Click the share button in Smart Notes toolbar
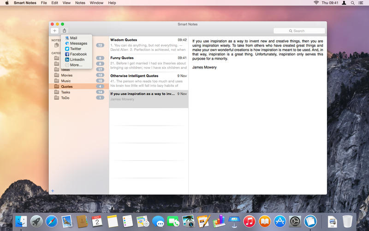The width and height of the screenshot is (369, 231). [x=64, y=30]
